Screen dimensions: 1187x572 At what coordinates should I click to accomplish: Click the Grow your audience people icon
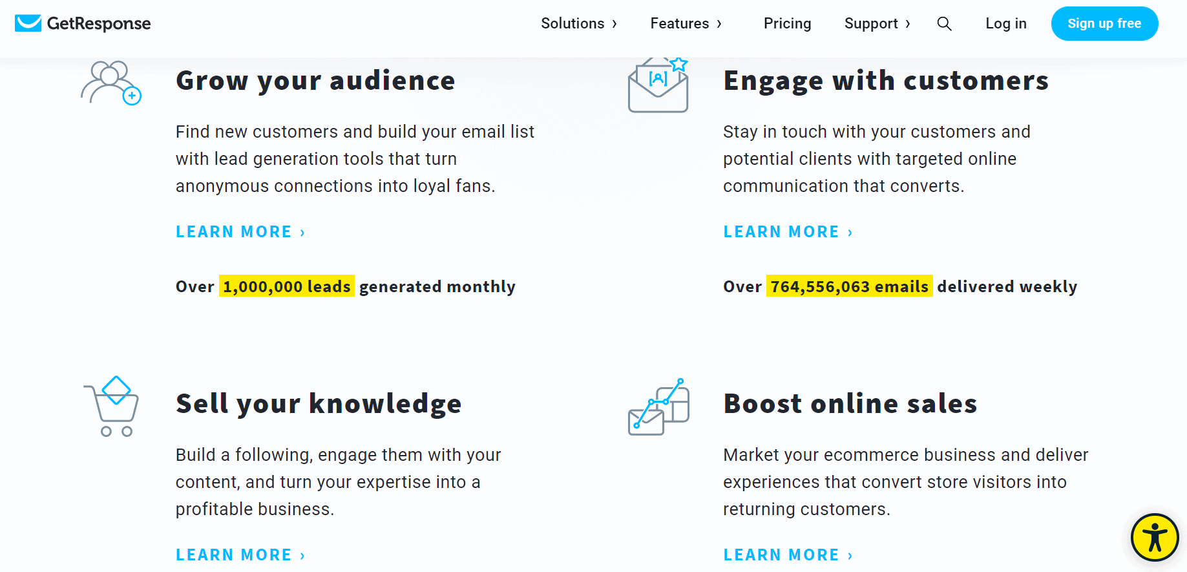pos(111,83)
